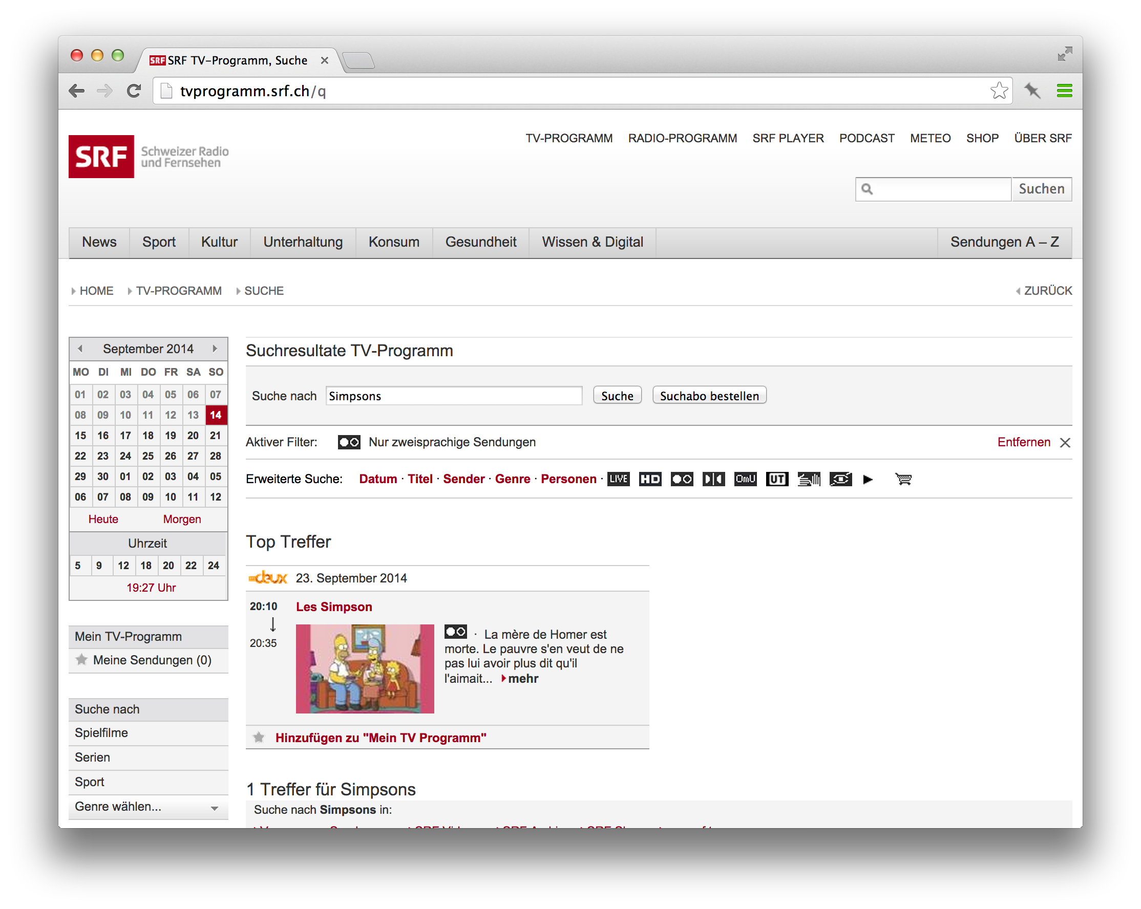Click Suche button to search Simpsons
Viewport: 1141px width, 909px height.
[x=616, y=395]
